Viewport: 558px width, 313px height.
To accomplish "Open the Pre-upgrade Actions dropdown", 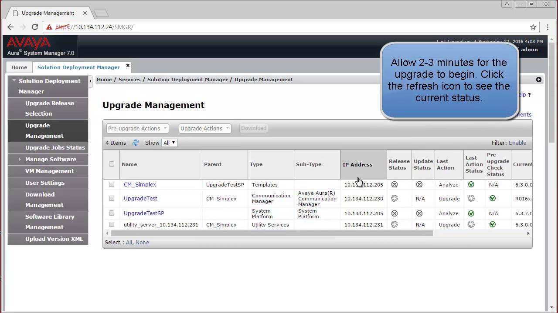I will (137, 128).
